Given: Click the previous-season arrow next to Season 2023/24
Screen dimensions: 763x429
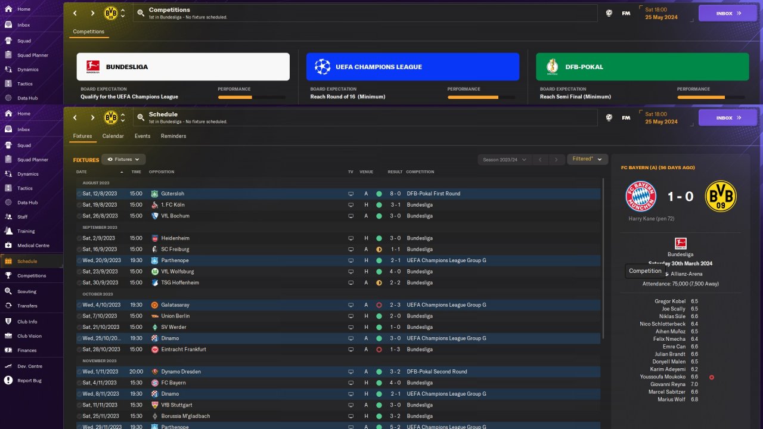Looking at the screenshot, I should (539, 160).
